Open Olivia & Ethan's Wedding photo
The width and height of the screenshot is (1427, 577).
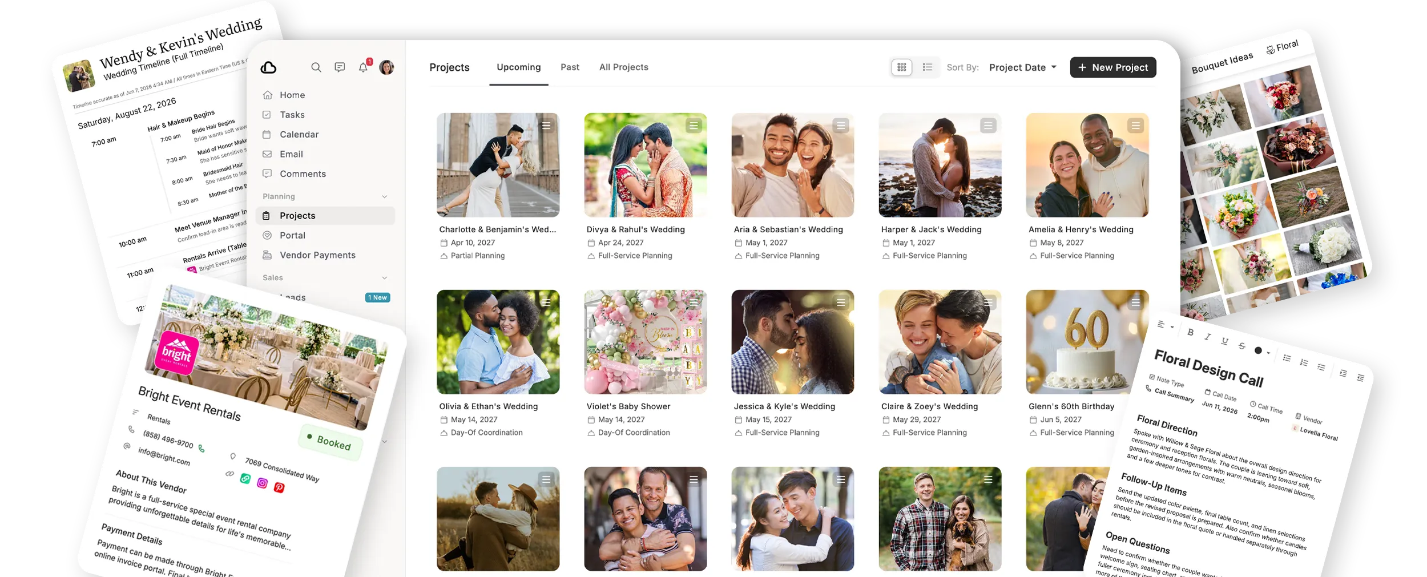pyautogui.click(x=498, y=342)
